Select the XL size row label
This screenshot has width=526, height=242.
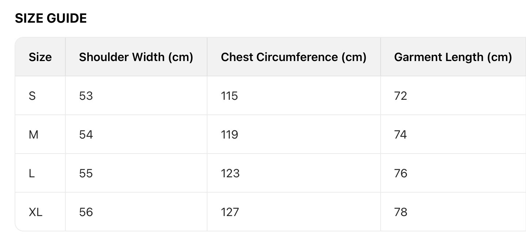click(35, 212)
